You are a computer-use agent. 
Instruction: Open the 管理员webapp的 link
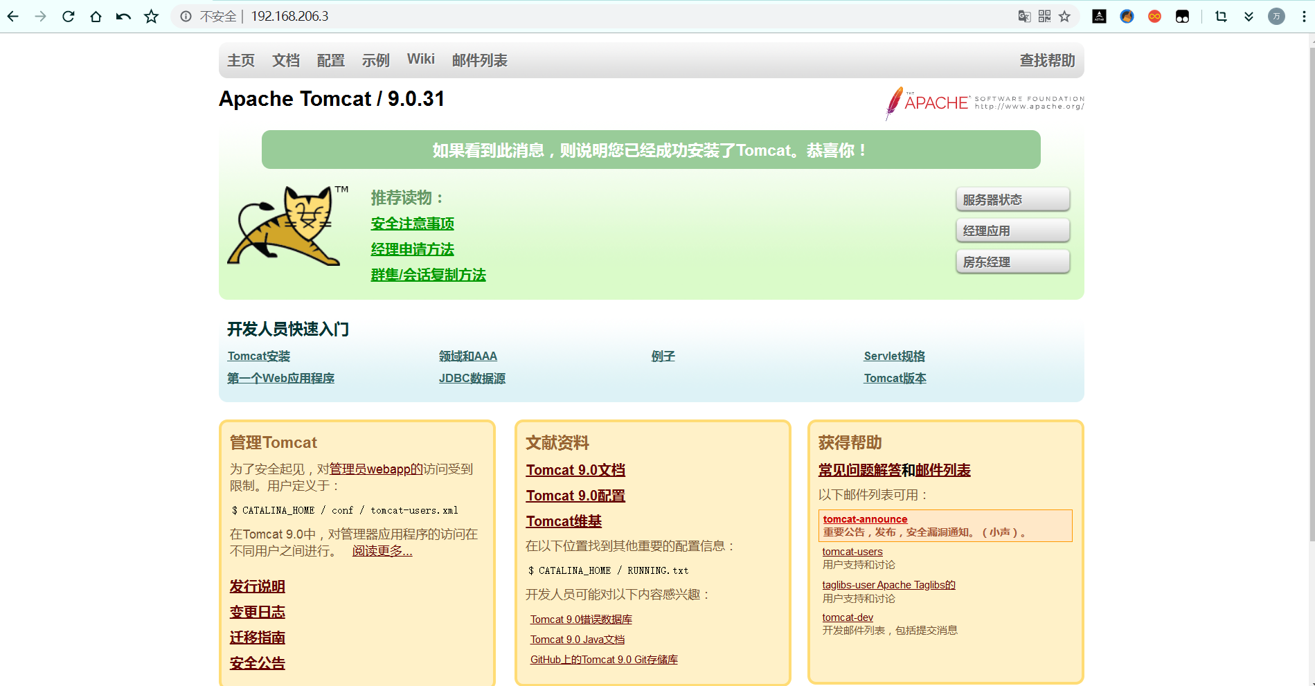click(376, 469)
